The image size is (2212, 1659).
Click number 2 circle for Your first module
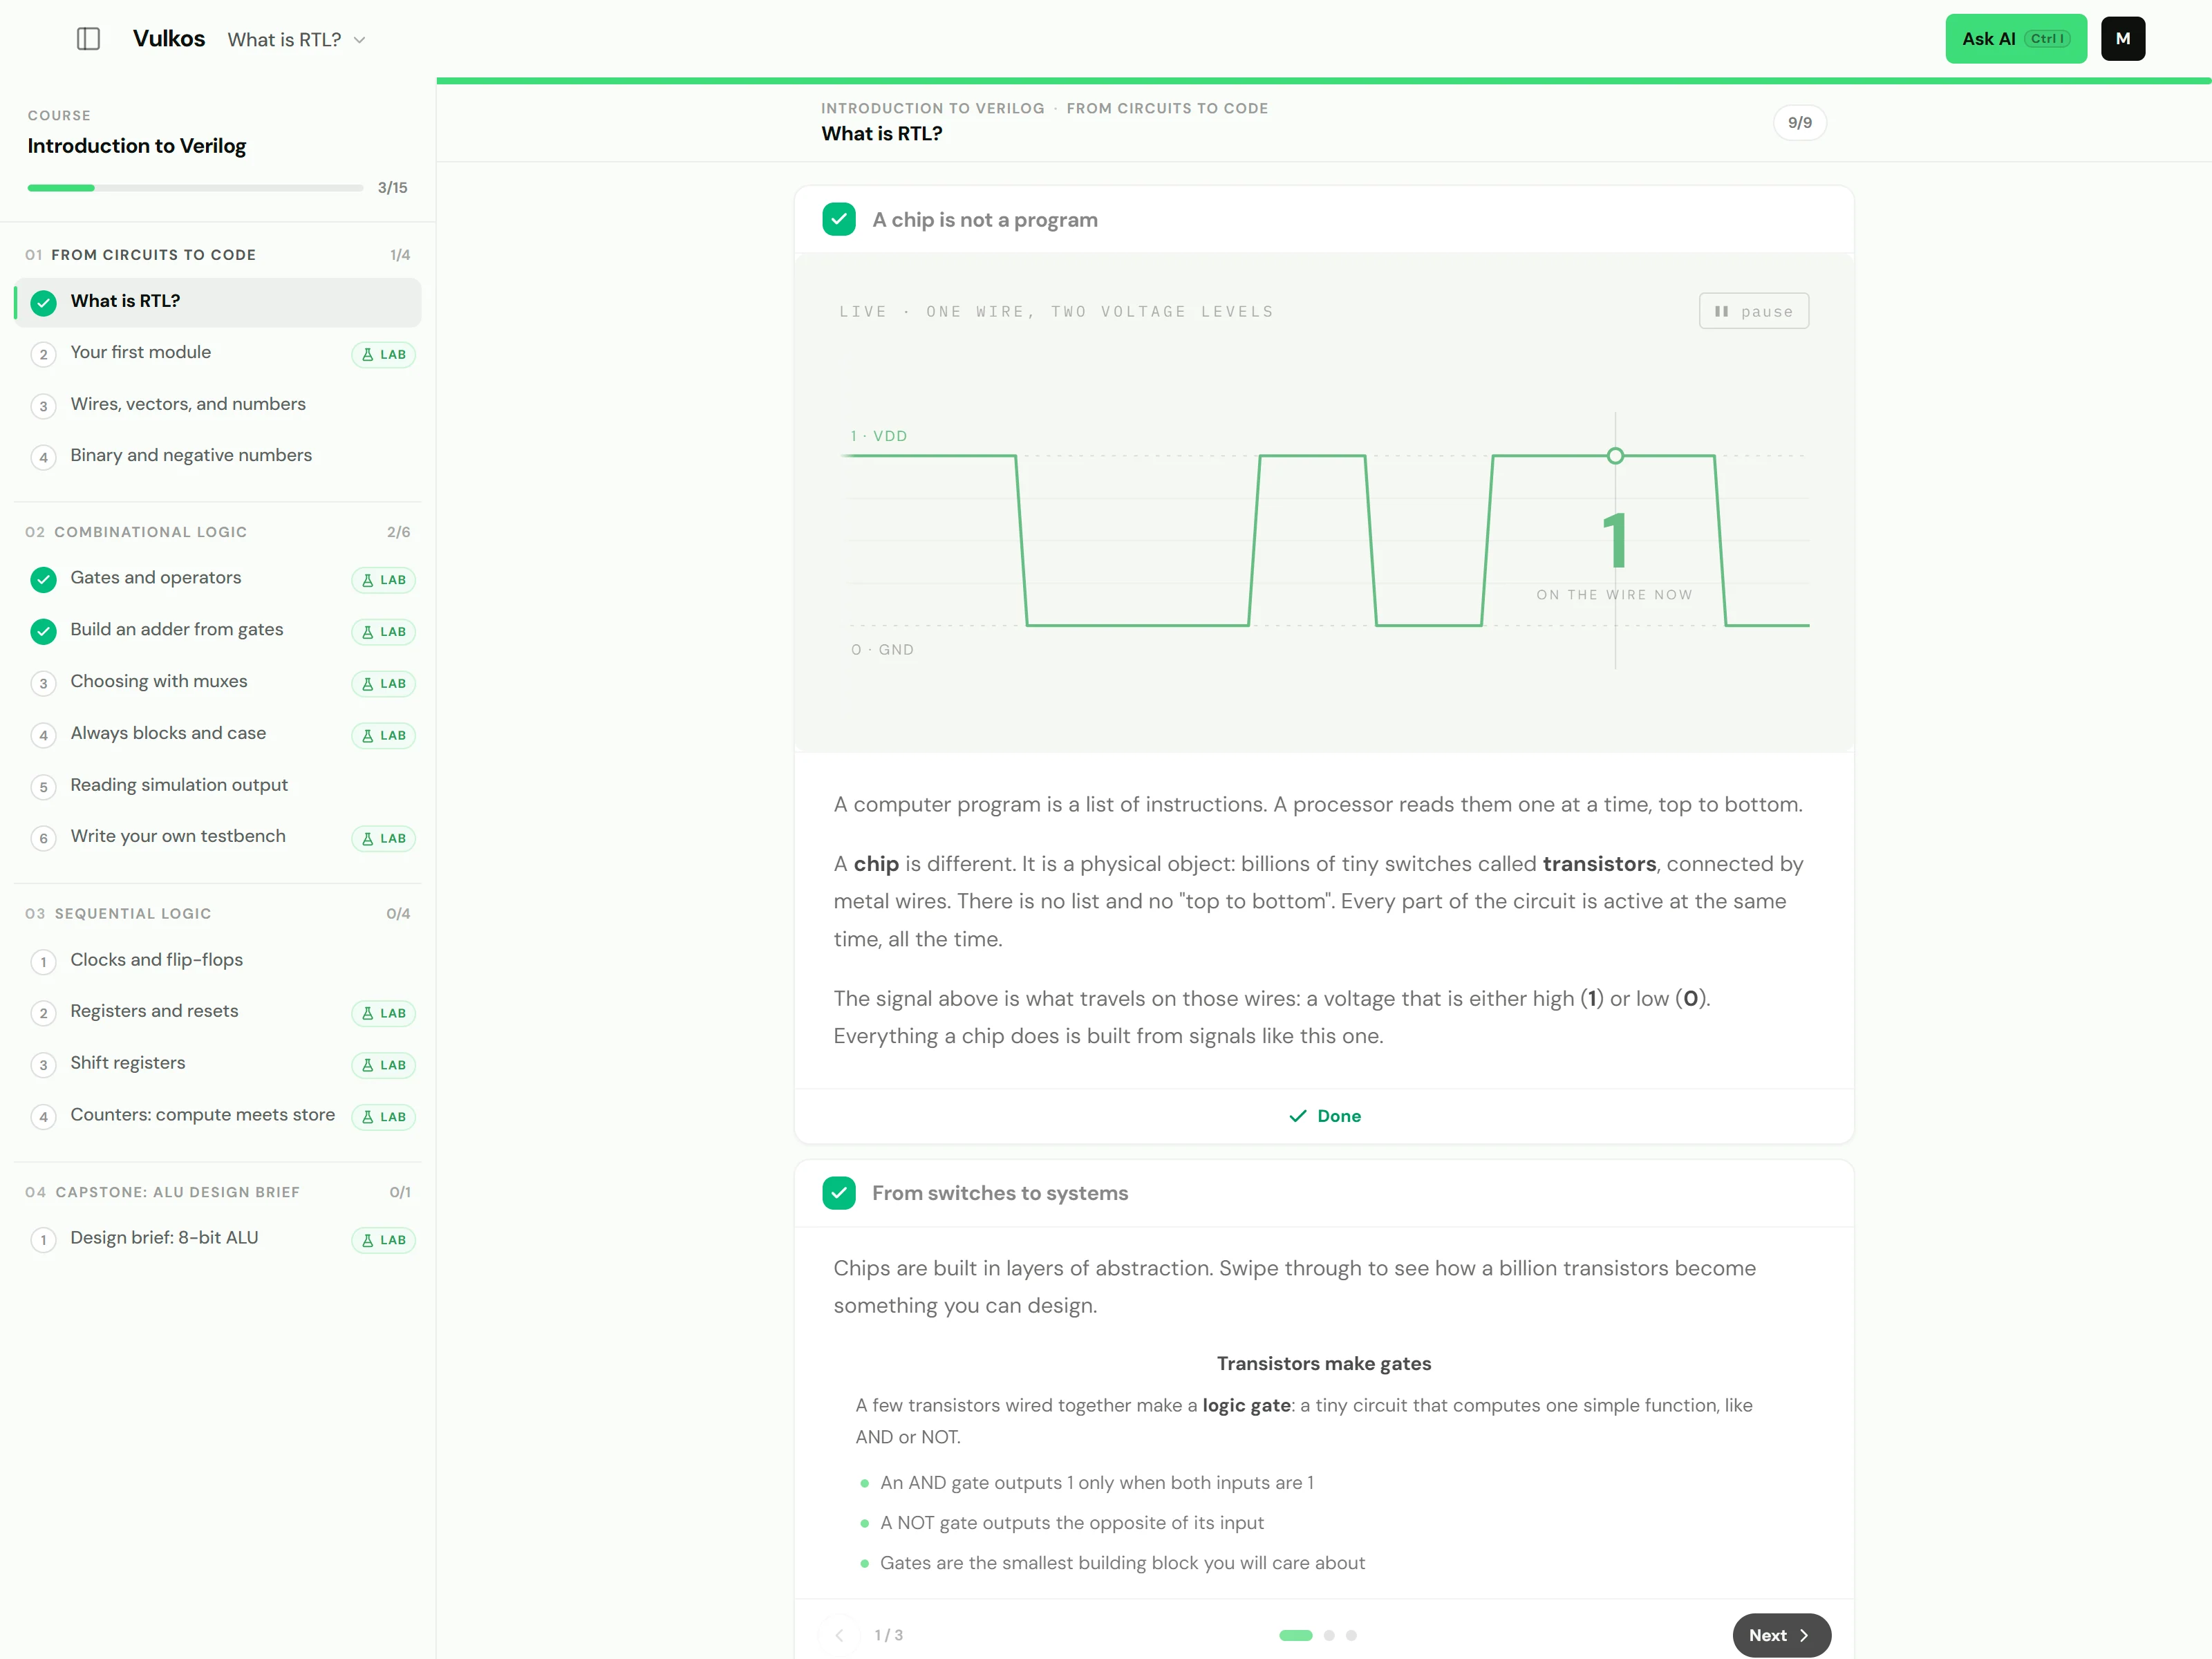43,355
